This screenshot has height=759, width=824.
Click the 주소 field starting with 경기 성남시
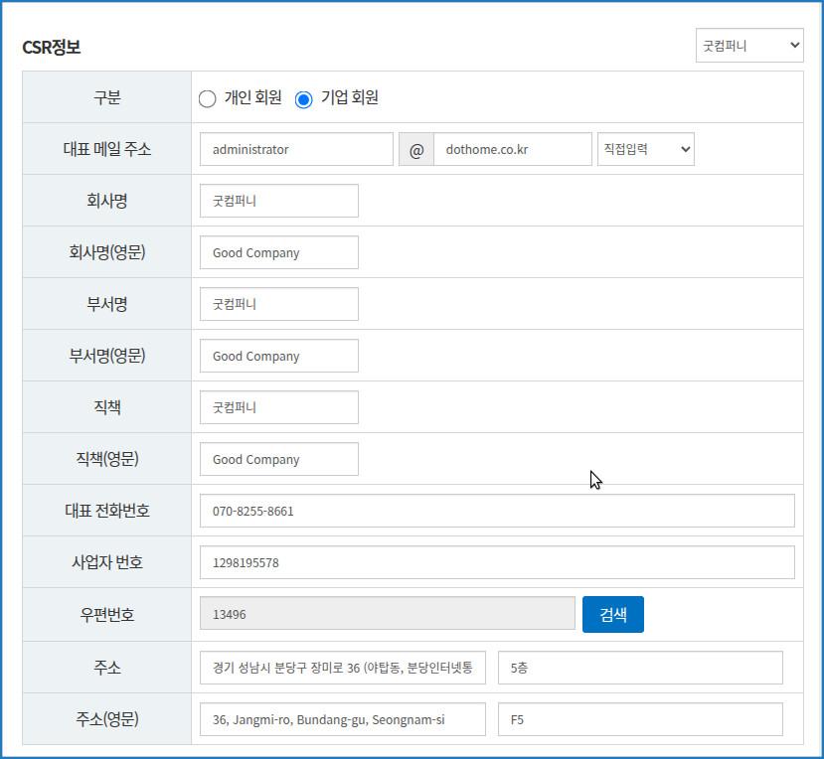(343, 668)
